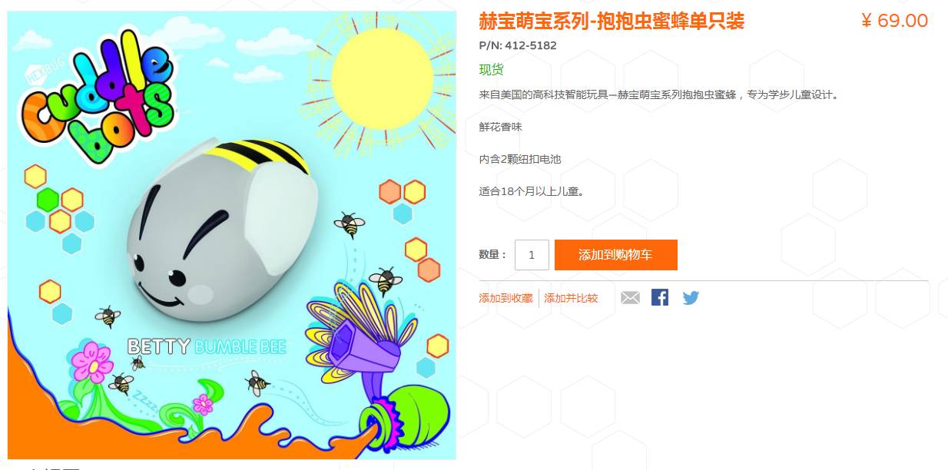Share the product via Twitter bird icon

tap(691, 298)
